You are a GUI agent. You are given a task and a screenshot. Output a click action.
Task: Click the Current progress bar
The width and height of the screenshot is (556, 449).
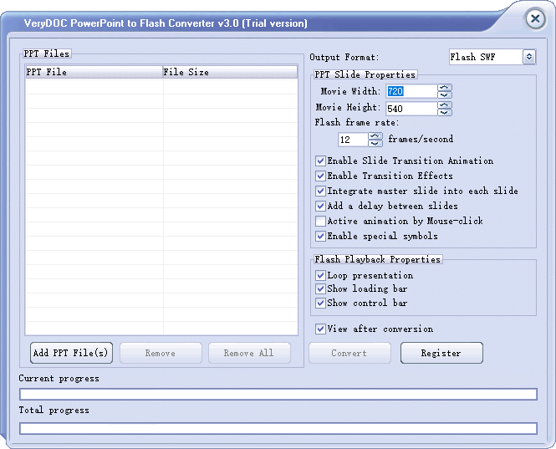pos(278,394)
